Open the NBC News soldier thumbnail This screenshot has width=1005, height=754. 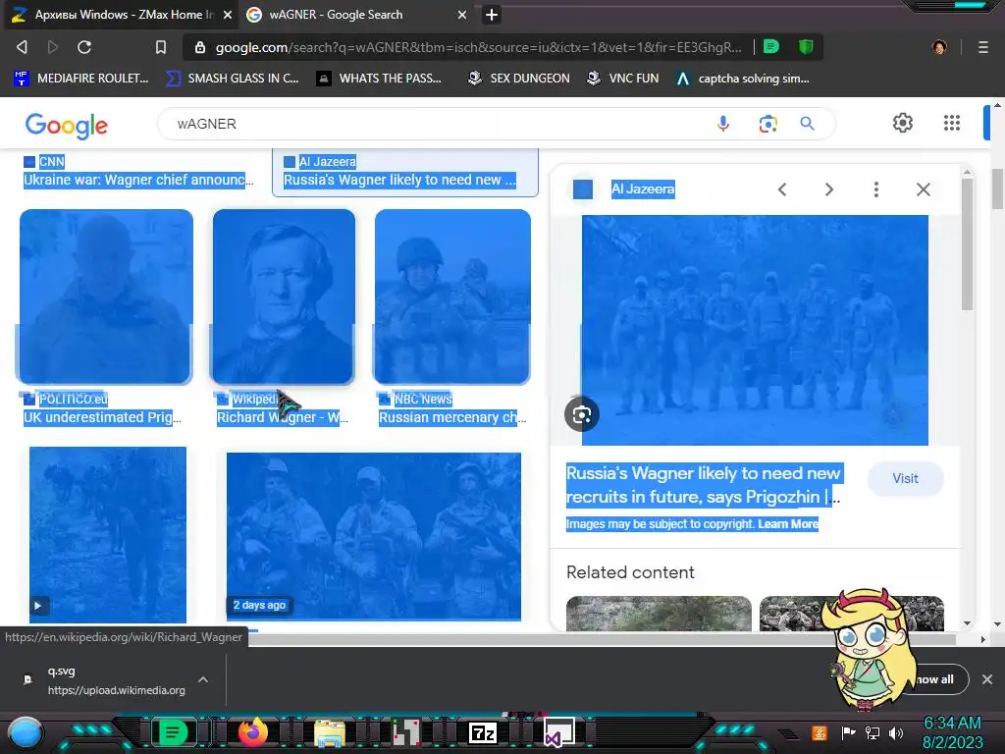[x=452, y=296]
